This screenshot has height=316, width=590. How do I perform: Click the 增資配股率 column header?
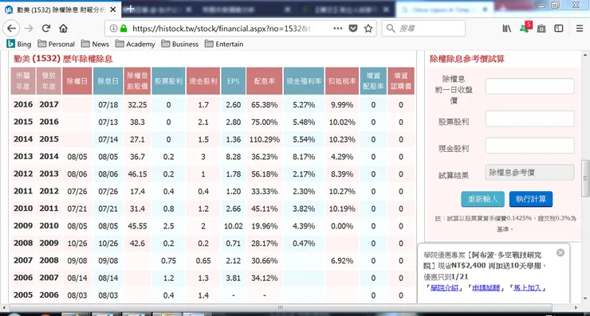(x=373, y=80)
